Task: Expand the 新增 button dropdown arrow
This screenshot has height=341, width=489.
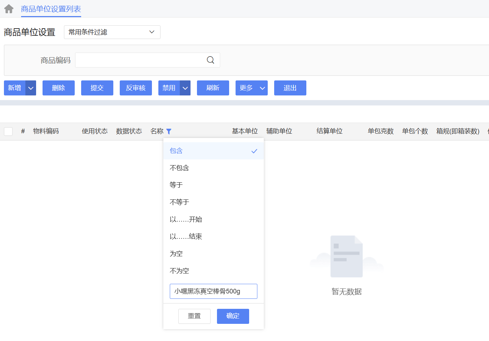Action: click(31, 88)
